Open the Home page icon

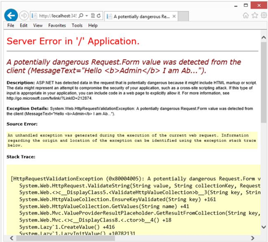(x=246, y=15)
